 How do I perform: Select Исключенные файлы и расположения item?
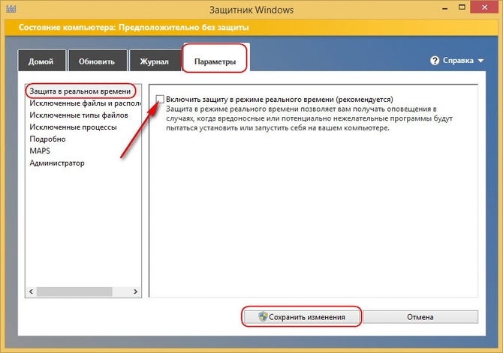click(85, 103)
